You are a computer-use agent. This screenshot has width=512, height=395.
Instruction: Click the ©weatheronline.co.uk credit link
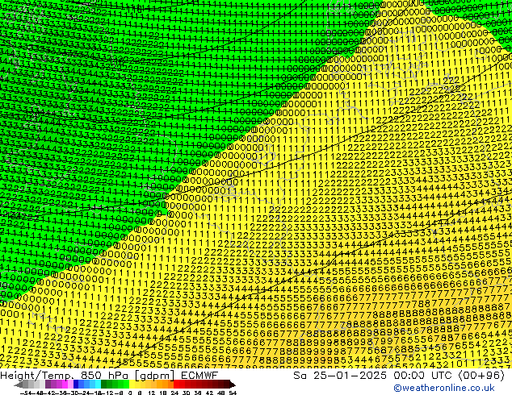443,388
